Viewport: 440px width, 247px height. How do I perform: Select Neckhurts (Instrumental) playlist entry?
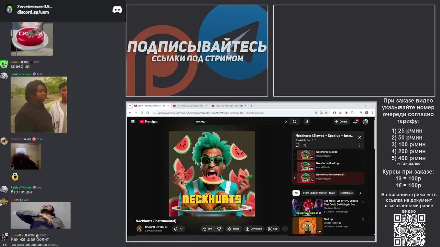[328, 178]
